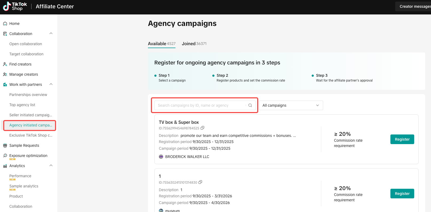Select the Available campaigns tab
Screen dimensions: 431x212
[162, 44]
